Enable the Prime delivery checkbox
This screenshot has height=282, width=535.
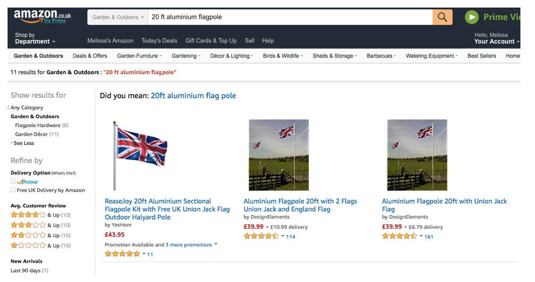(13, 182)
